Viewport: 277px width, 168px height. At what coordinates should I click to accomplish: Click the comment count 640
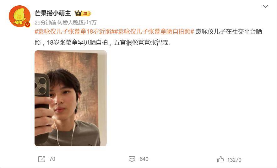144,159
